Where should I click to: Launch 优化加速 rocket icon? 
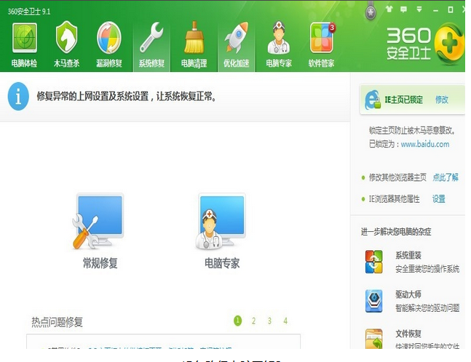237,38
